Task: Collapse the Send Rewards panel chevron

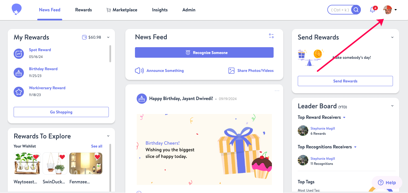Action: click(x=392, y=37)
